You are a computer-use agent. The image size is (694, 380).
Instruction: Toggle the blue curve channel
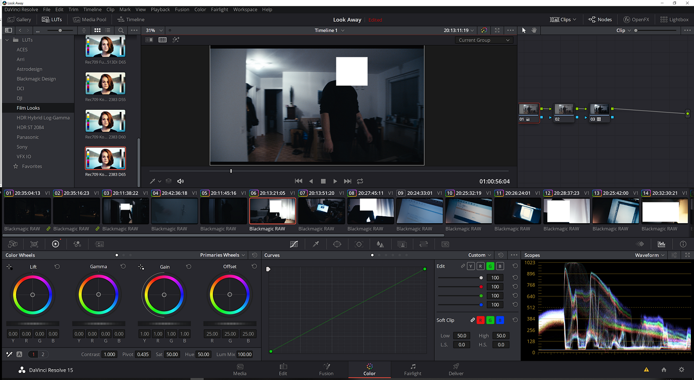point(500,266)
